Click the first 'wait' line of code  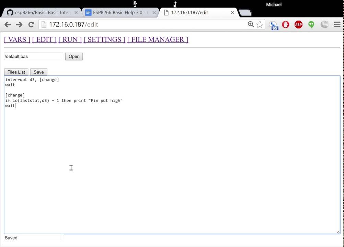(10, 85)
